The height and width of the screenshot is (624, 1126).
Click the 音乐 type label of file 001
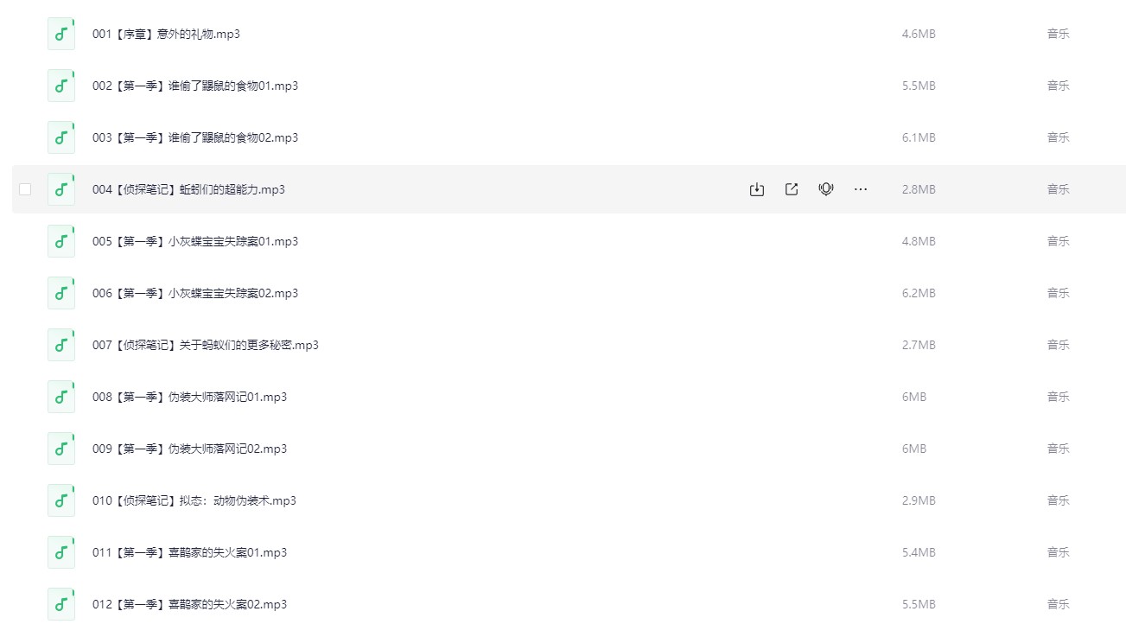tap(1059, 34)
